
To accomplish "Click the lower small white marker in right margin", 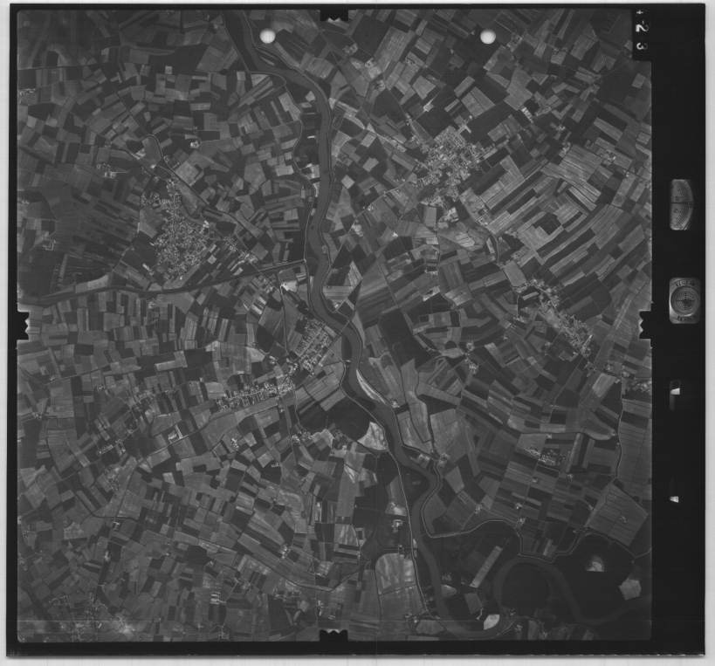I will point(673,498).
